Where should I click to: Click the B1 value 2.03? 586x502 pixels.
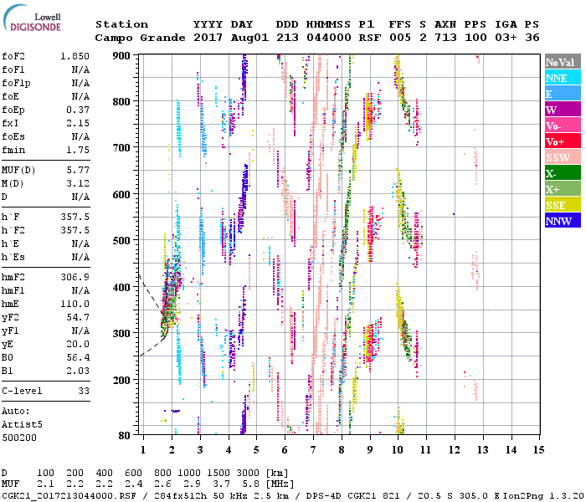point(78,371)
